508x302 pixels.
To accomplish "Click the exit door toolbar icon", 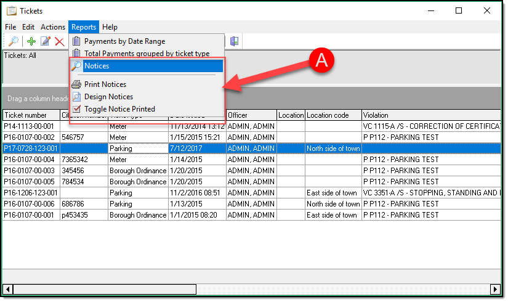I will point(234,41).
